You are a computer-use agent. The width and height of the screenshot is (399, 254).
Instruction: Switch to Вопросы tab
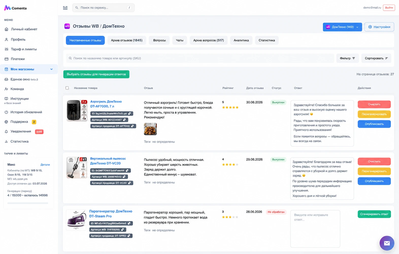pos(159,40)
